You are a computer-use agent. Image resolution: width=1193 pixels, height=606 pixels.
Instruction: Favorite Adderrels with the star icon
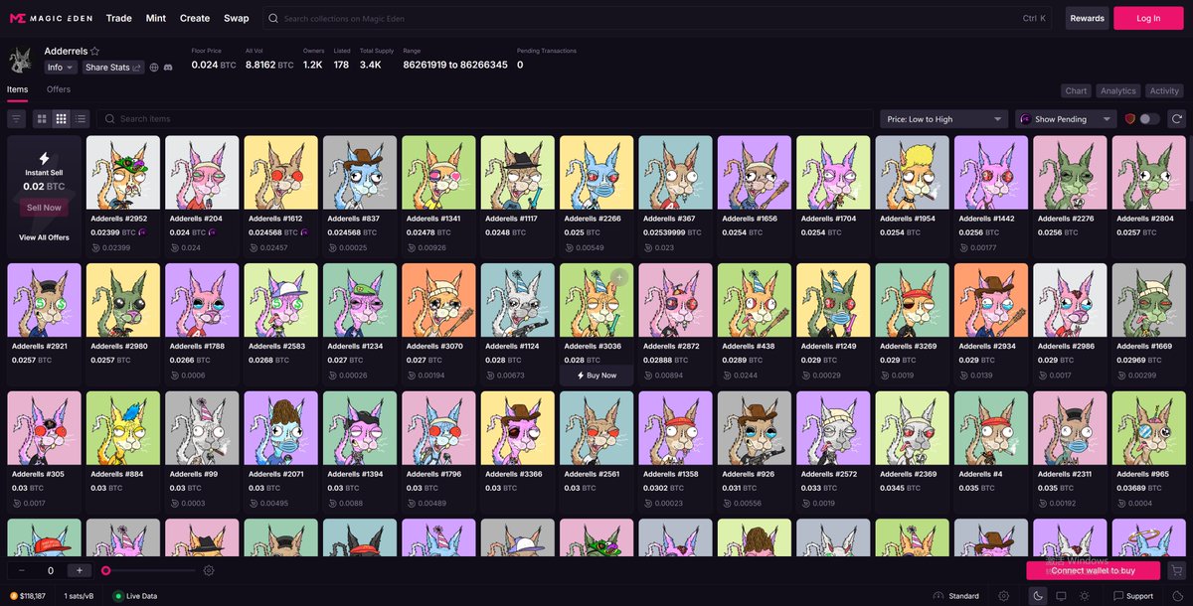95,51
